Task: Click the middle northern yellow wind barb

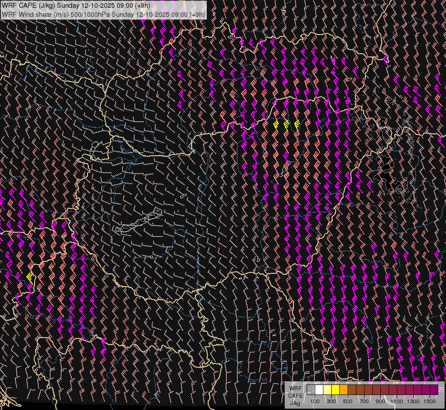Action: pos(287,124)
